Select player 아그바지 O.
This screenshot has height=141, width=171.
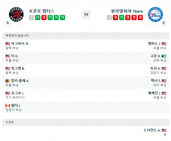(20, 43)
